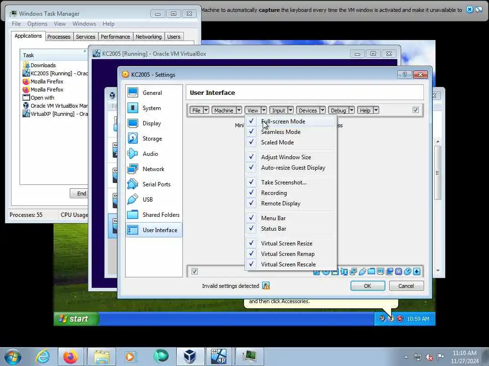
Task: Open Internet Explorer from the taskbar
Action: click(43, 356)
